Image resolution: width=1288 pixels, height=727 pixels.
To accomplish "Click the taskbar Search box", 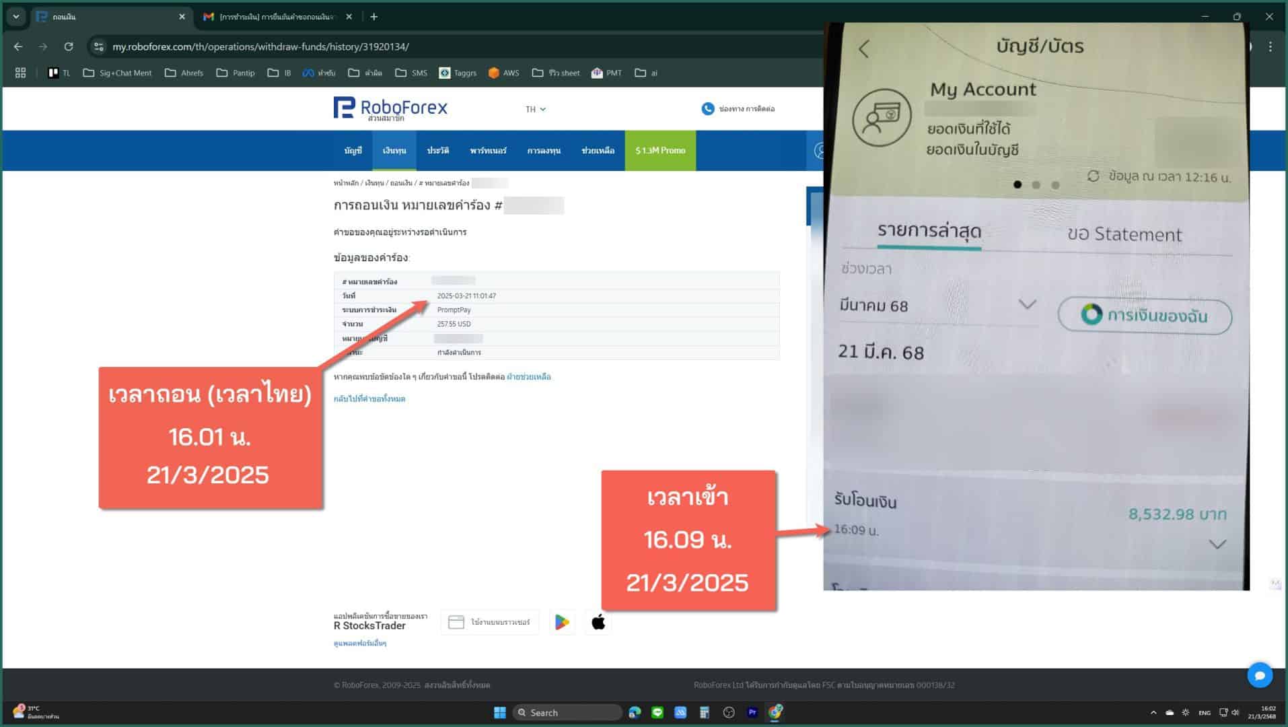I will tap(567, 712).
